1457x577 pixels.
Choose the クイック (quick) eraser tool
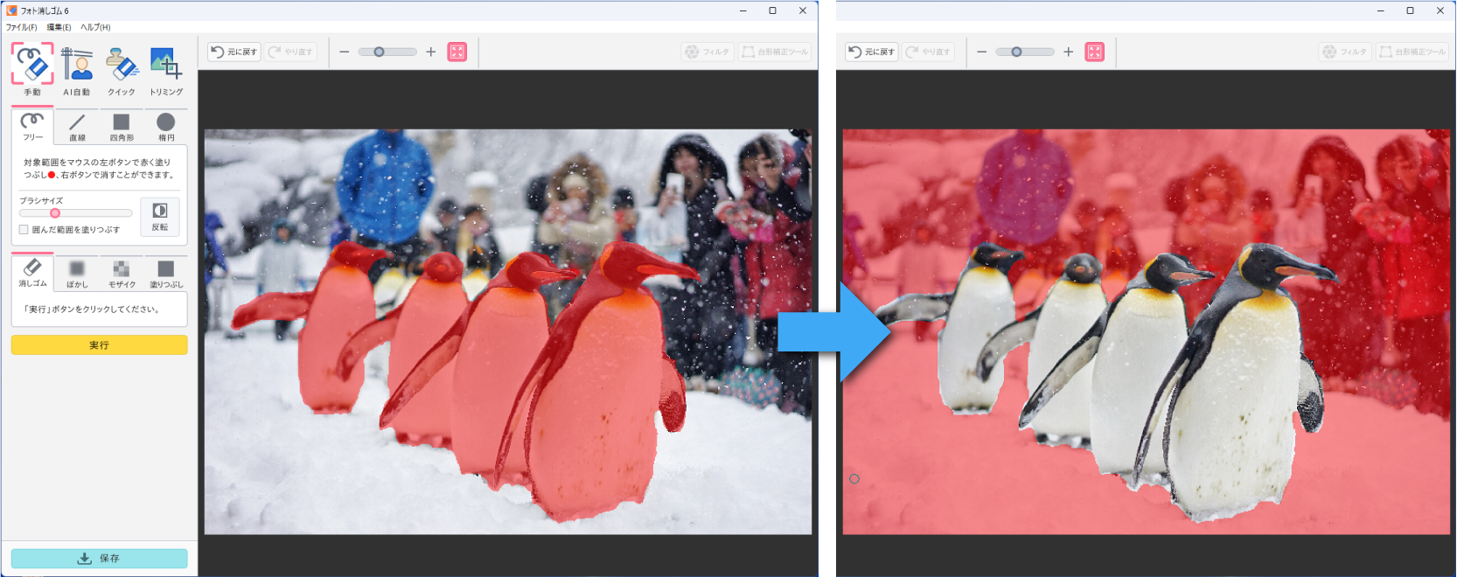click(x=122, y=68)
